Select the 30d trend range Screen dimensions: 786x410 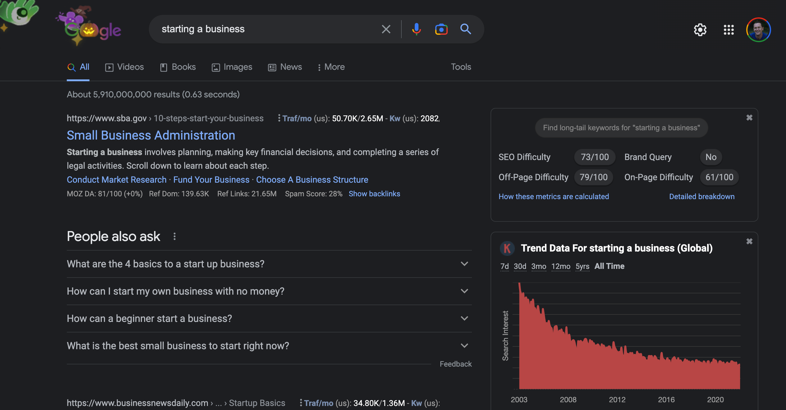[x=520, y=266]
